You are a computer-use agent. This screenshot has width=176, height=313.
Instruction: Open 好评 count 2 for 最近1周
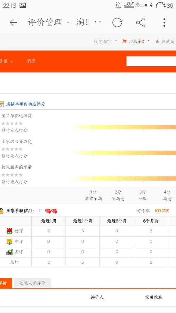(48, 231)
